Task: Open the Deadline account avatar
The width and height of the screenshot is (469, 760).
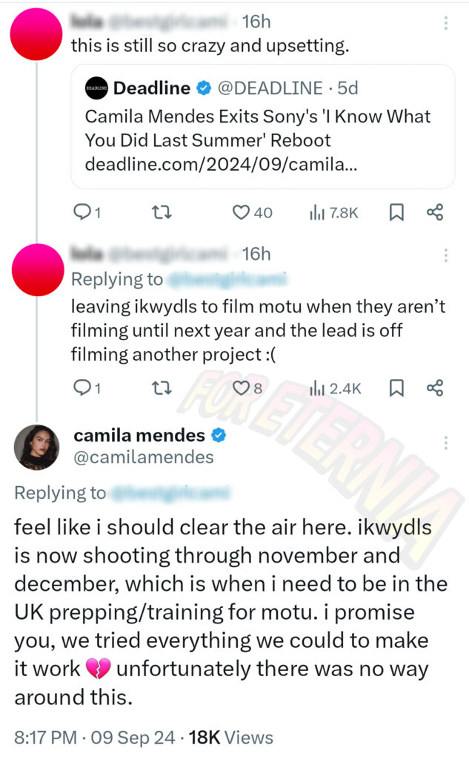Action: point(96,88)
